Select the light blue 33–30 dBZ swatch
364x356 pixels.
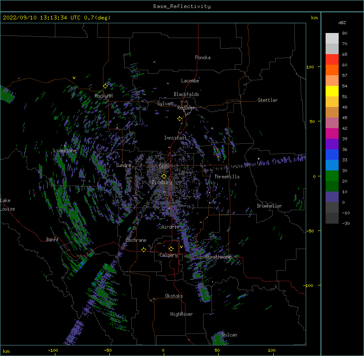coord(332,165)
